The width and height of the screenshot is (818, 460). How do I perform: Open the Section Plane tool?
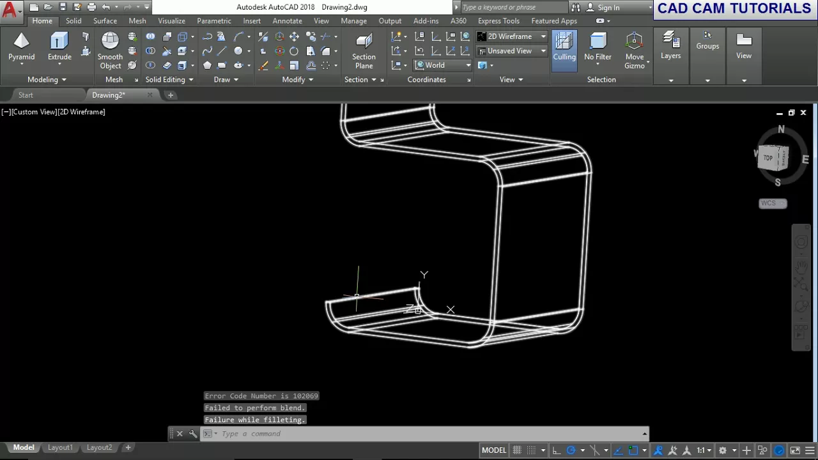coord(364,51)
